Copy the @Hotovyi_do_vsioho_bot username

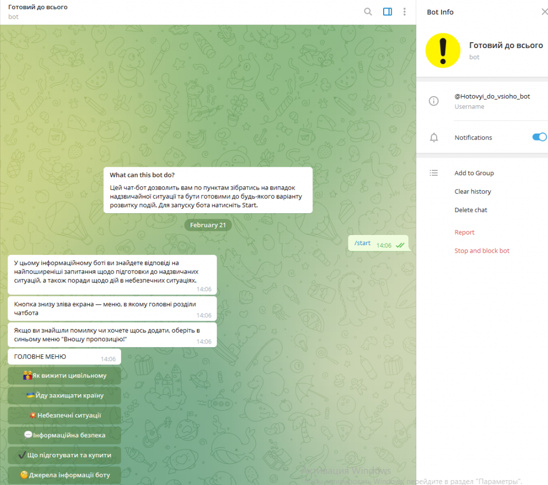tap(492, 97)
